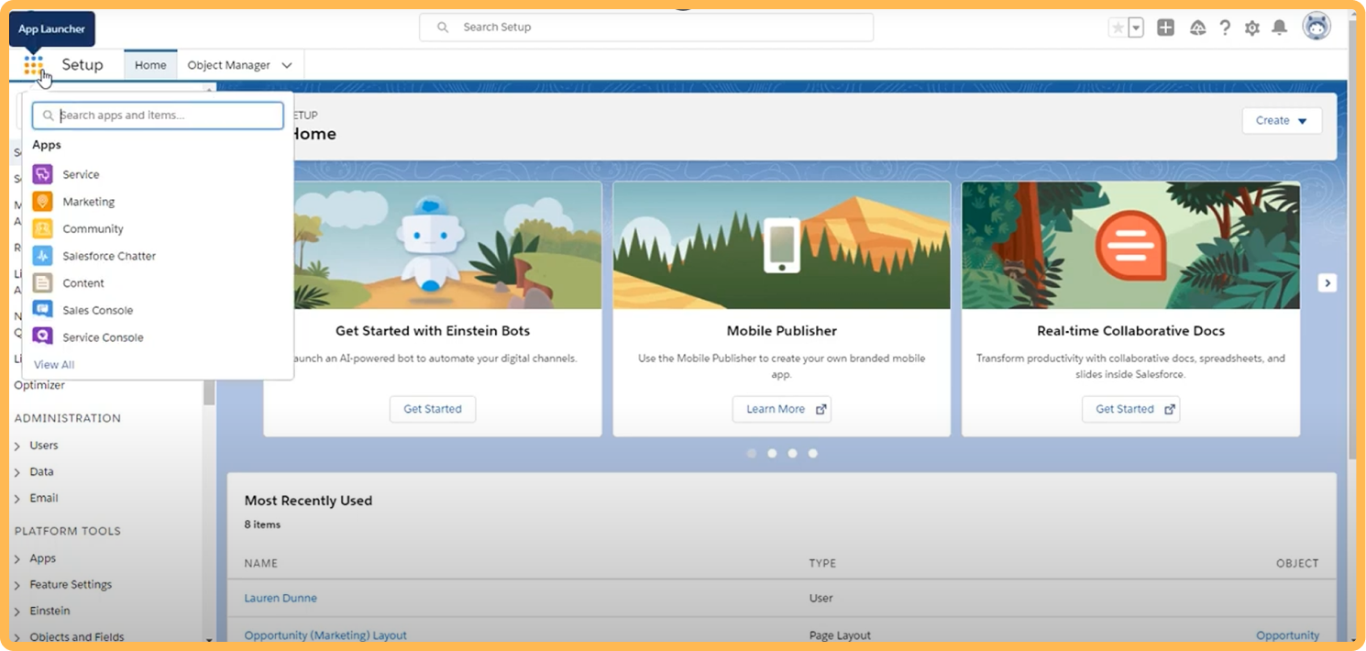Open the Trailhead guidance icon
Screen dimensions: 1366x651
click(x=1198, y=28)
